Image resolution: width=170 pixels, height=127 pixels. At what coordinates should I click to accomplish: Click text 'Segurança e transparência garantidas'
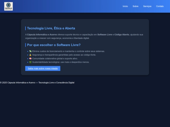50,55
